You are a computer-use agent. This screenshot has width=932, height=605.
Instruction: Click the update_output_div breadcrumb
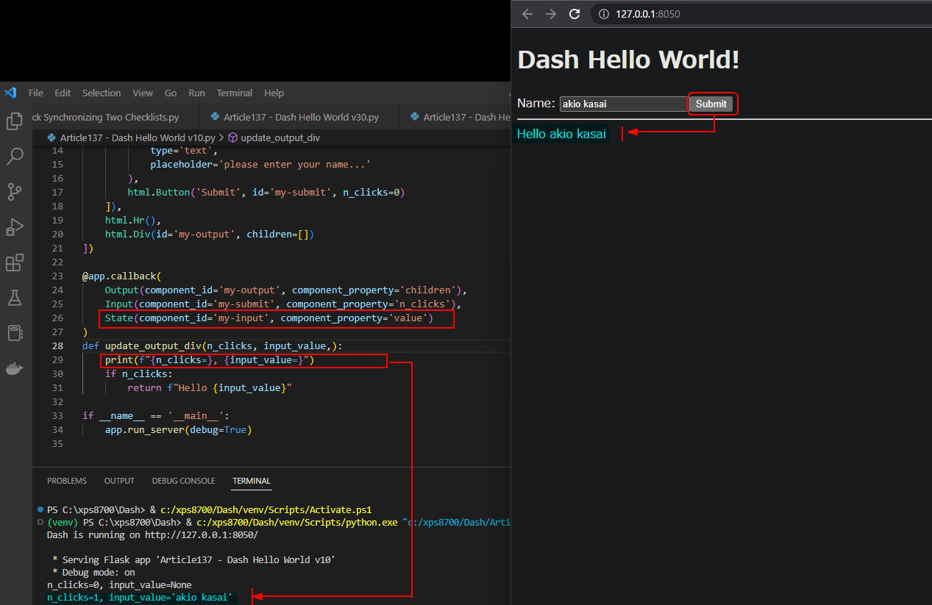click(280, 137)
